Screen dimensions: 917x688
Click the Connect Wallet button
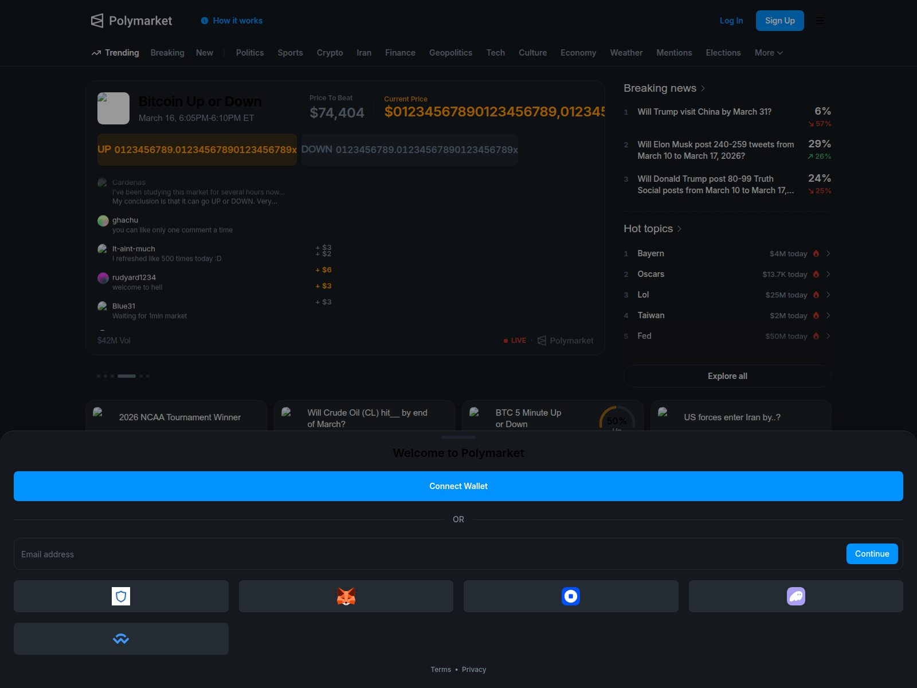(x=458, y=486)
